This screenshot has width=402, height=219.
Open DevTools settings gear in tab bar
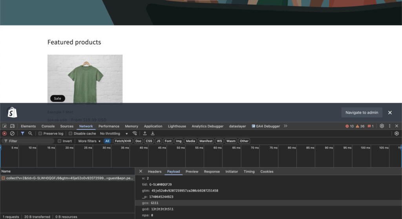pos(382,126)
